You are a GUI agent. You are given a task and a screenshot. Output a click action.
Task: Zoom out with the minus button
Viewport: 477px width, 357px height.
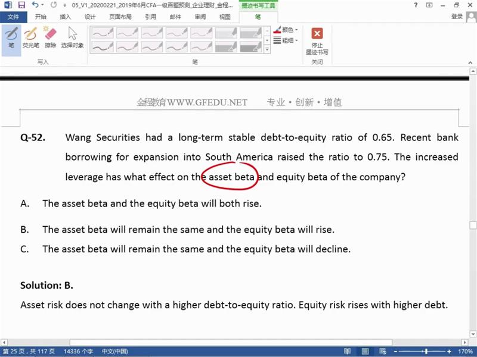point(395,351)
